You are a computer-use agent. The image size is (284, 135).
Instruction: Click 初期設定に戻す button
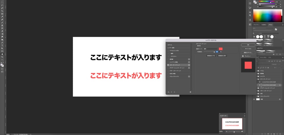[222, 56]
